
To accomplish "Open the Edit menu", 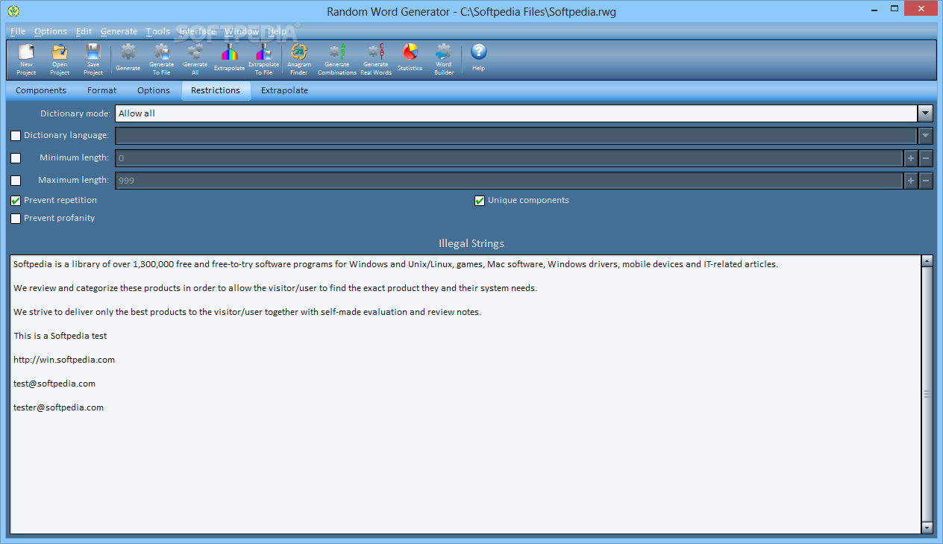I will click(x=84, y=31).
